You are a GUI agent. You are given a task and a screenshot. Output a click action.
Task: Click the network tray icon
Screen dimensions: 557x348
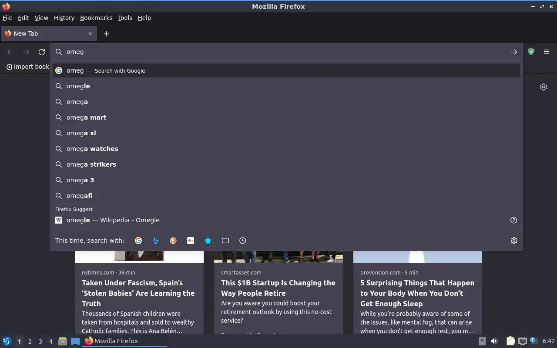[x=523, y=341]
